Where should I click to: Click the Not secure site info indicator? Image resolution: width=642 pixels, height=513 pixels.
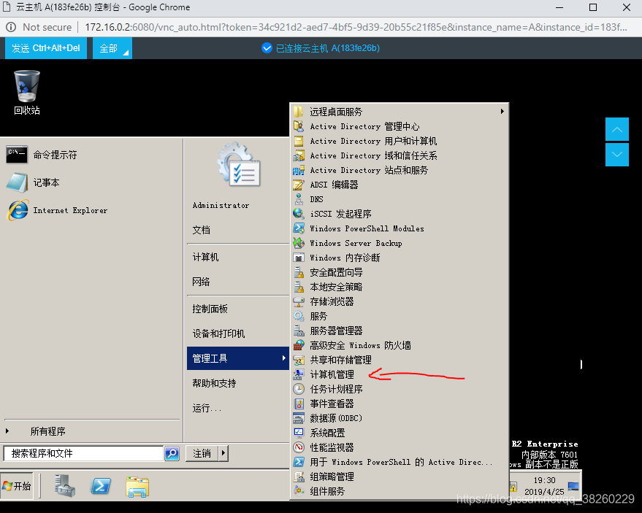tap(39, 28)
